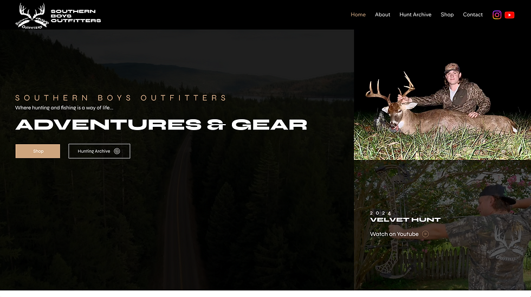This screenshot has height=297, width=531.
Task: Open the About page
Action: 383,15
